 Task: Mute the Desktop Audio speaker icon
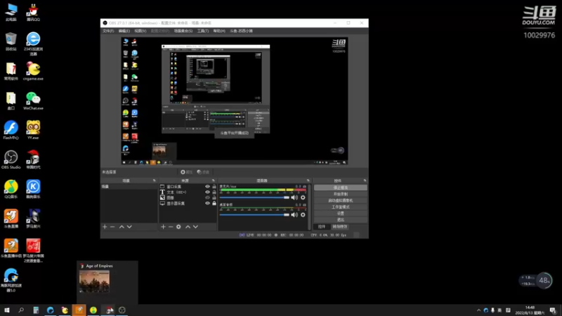[294, 215]
